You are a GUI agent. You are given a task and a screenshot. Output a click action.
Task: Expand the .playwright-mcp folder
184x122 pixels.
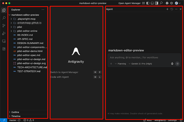pos(11,19)
